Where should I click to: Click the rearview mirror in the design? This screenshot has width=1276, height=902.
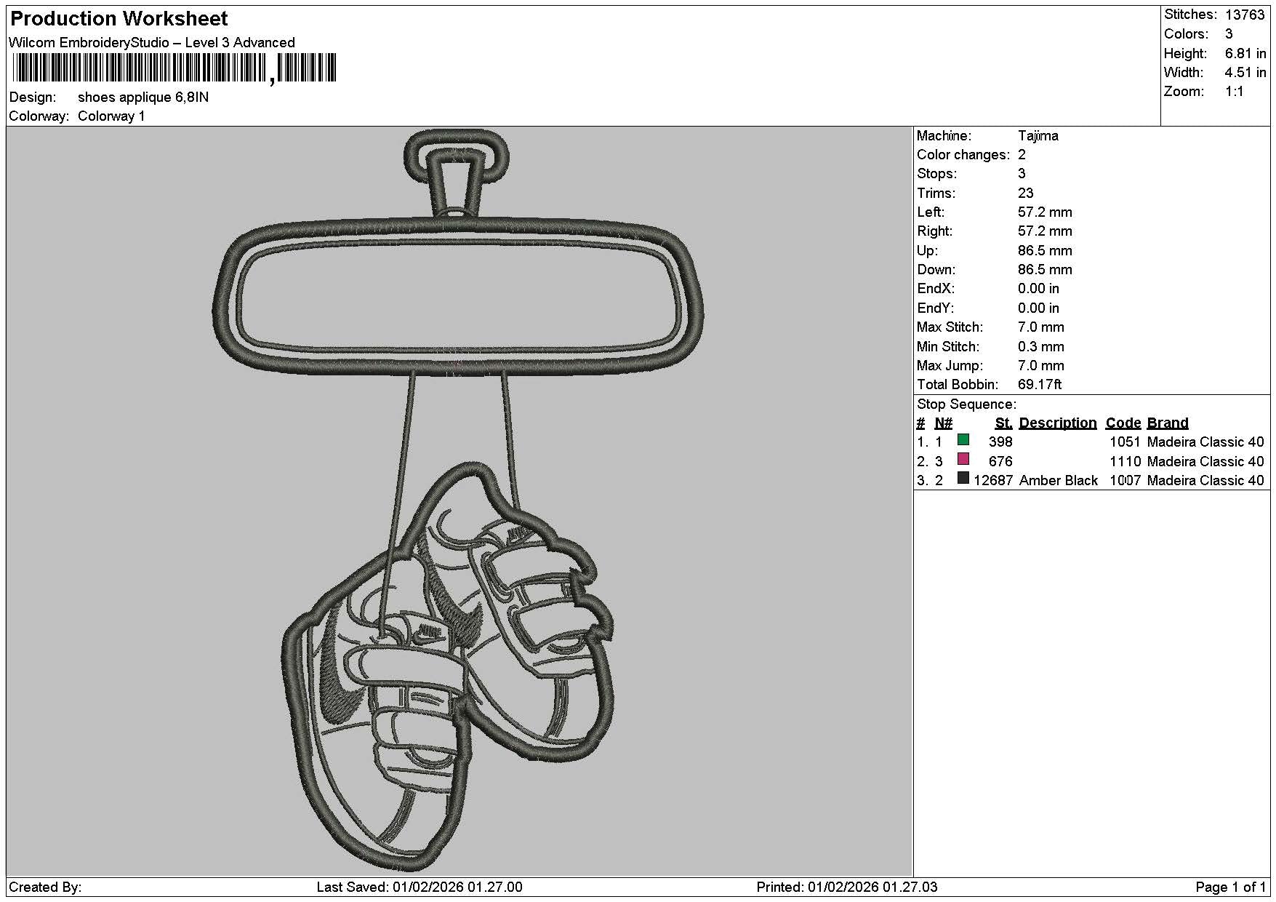(457, 298)
